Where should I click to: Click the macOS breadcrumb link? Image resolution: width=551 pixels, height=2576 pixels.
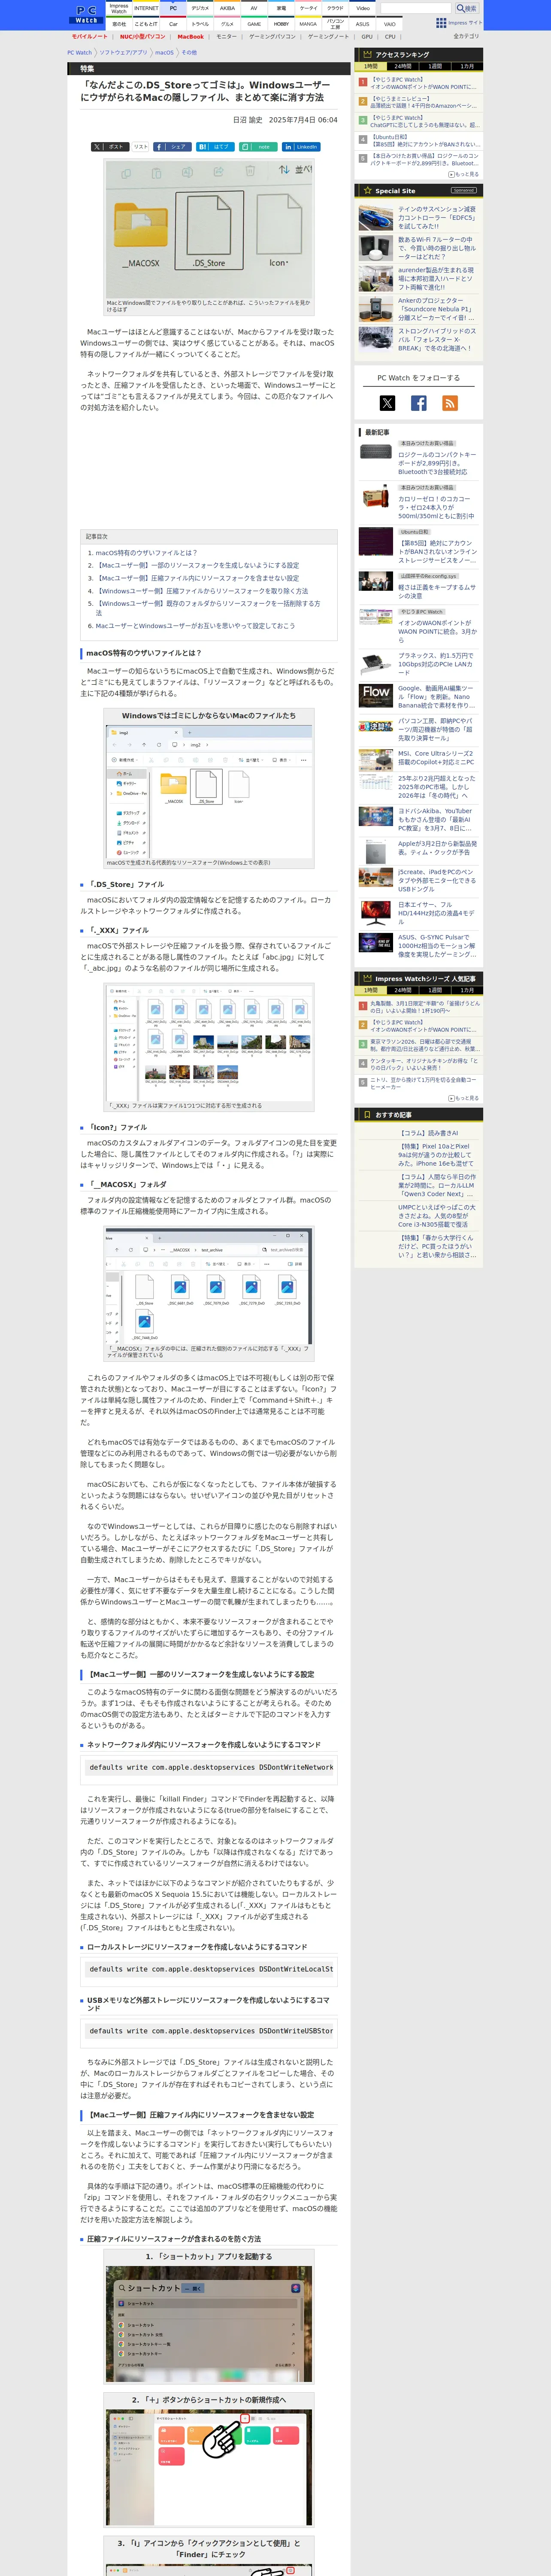coord(164,53)
